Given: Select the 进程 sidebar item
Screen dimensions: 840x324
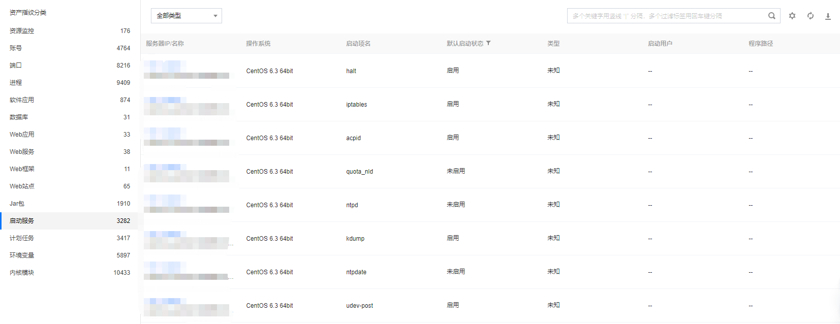Looking at the screenshot, I should 16,83.
